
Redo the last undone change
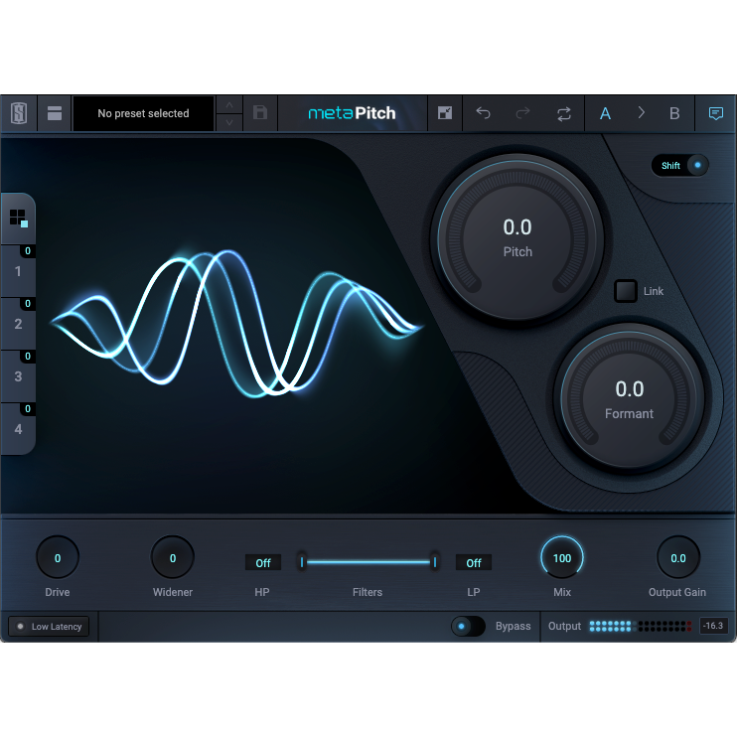(522, 113)
